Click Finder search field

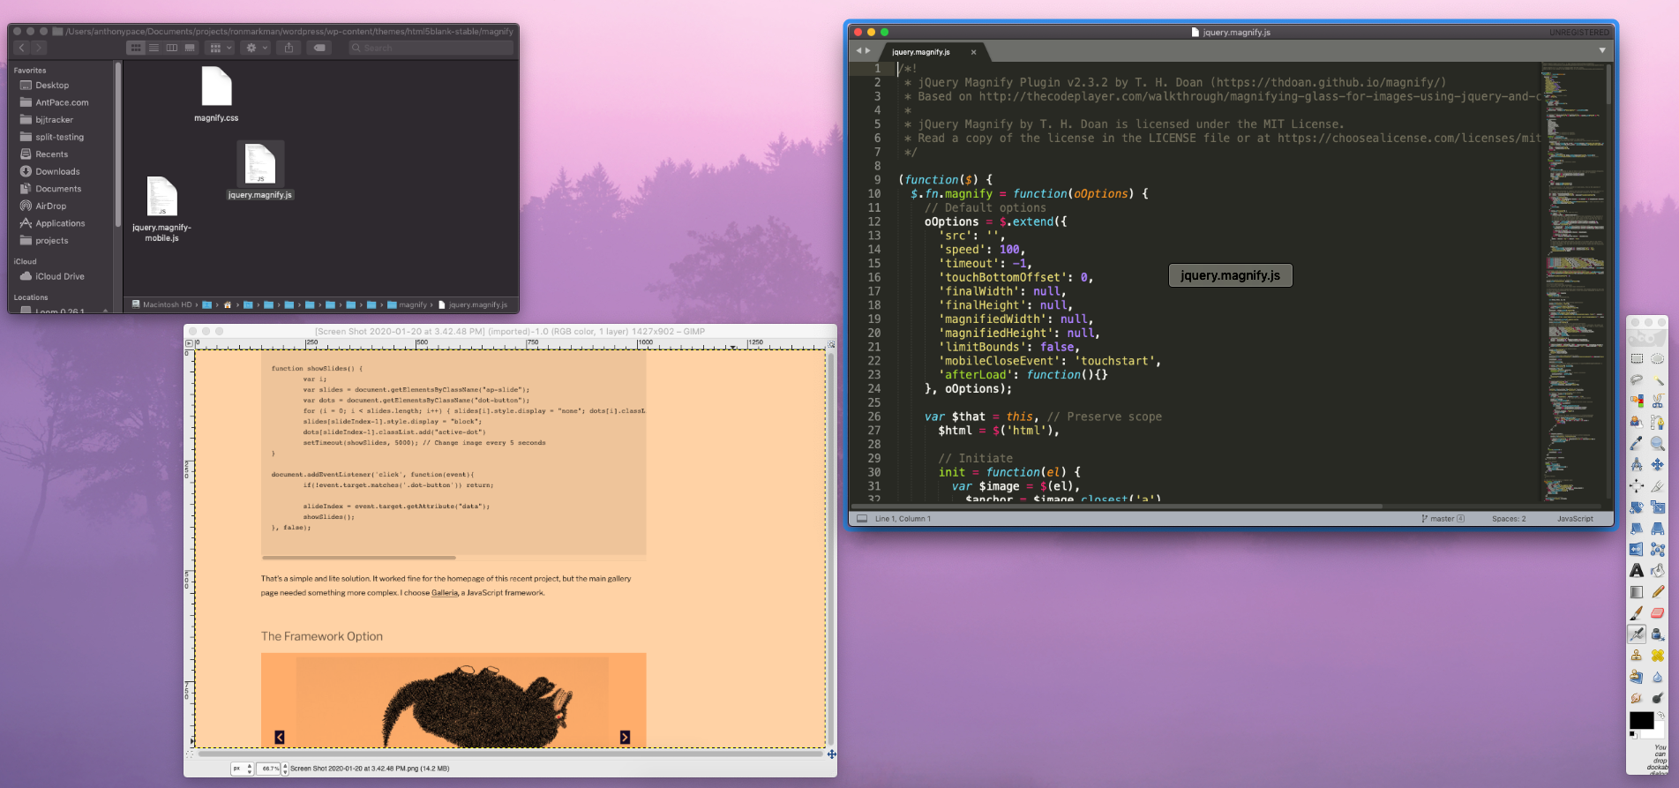(431, 48)
